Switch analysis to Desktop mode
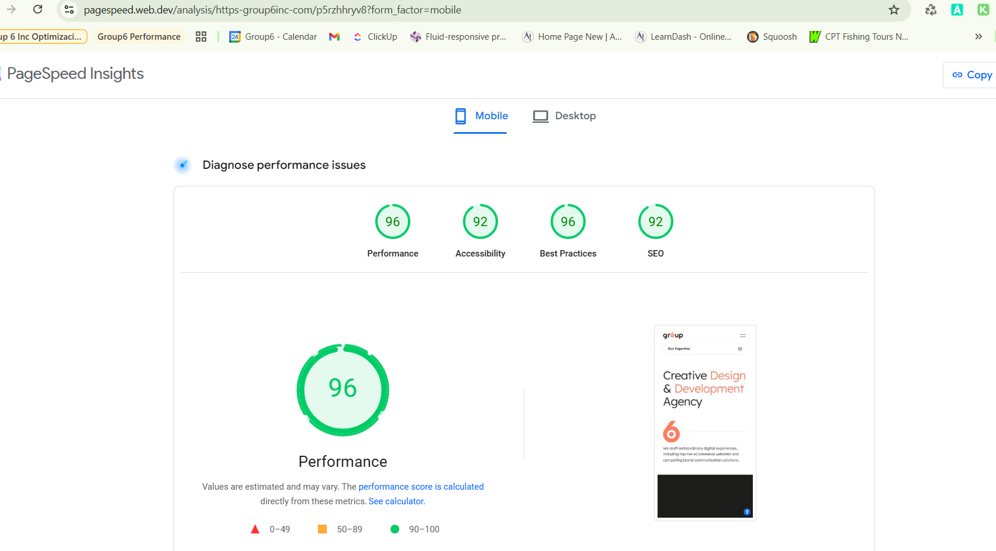996x551 pixels. click(x=564, y=116)
